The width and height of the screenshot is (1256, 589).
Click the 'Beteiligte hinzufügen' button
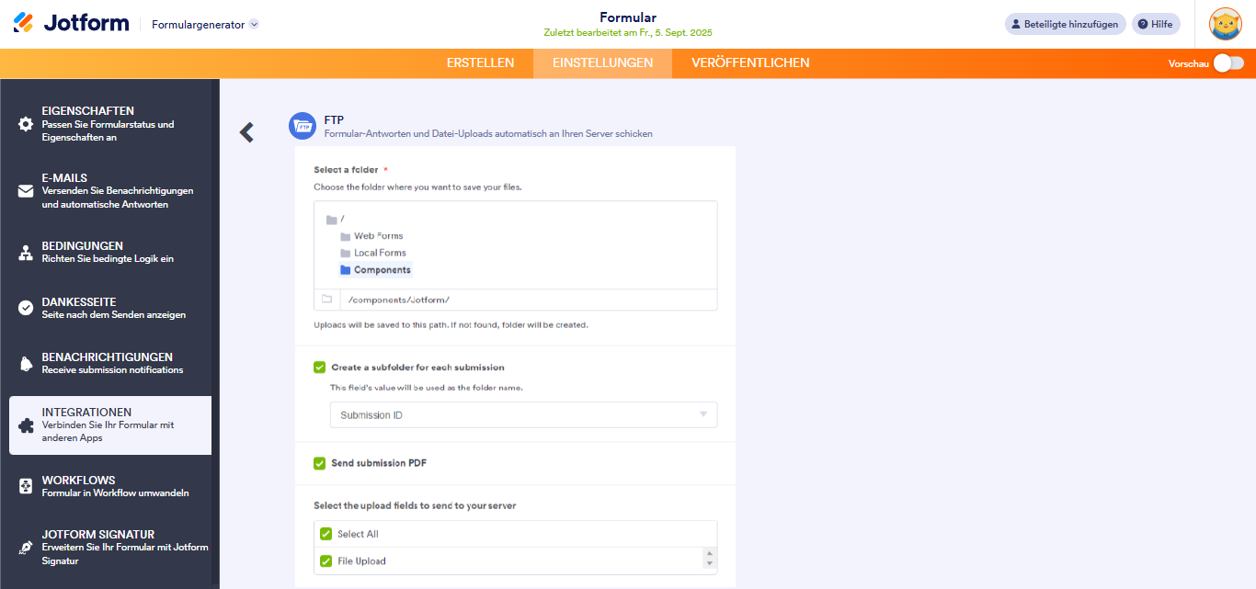[1065, 23]
